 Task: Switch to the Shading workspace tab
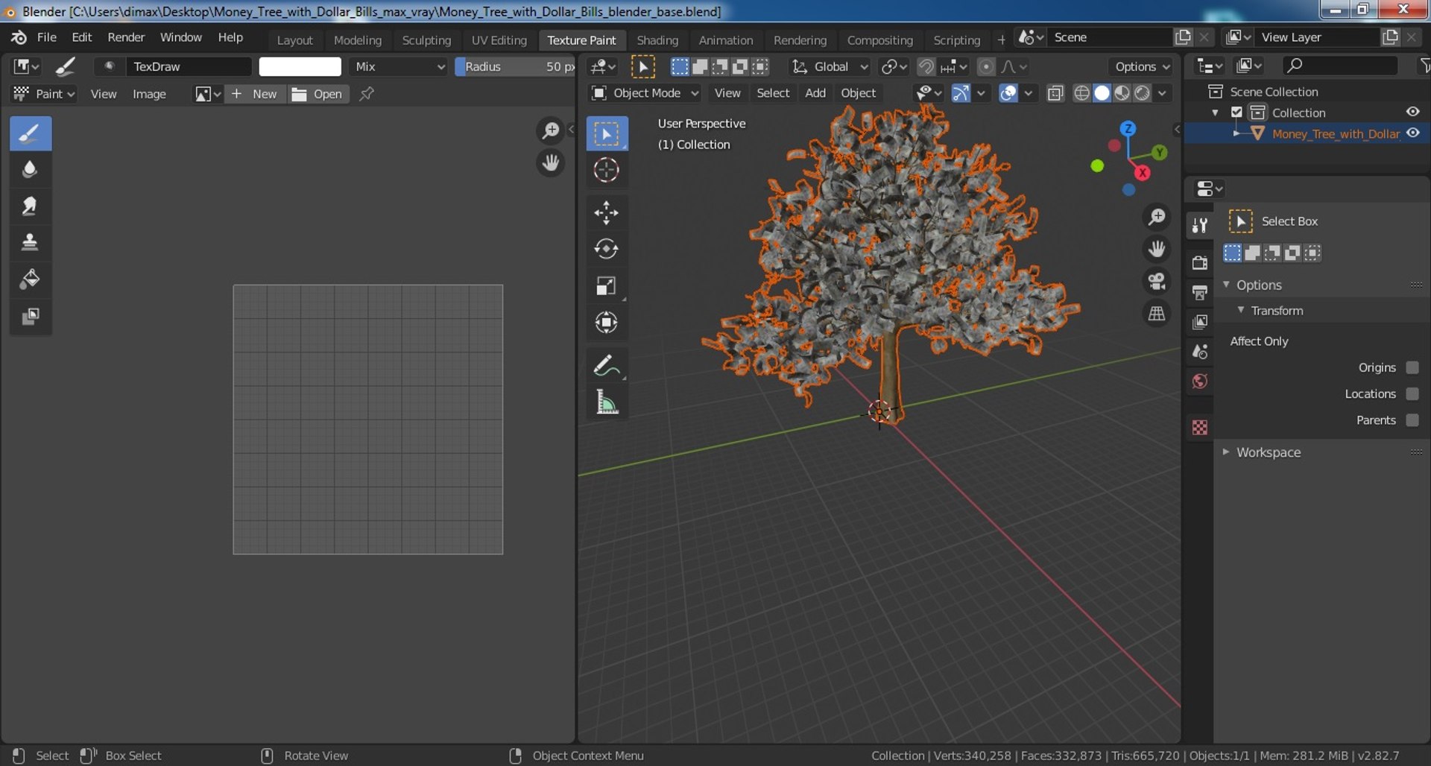[657, 40]
